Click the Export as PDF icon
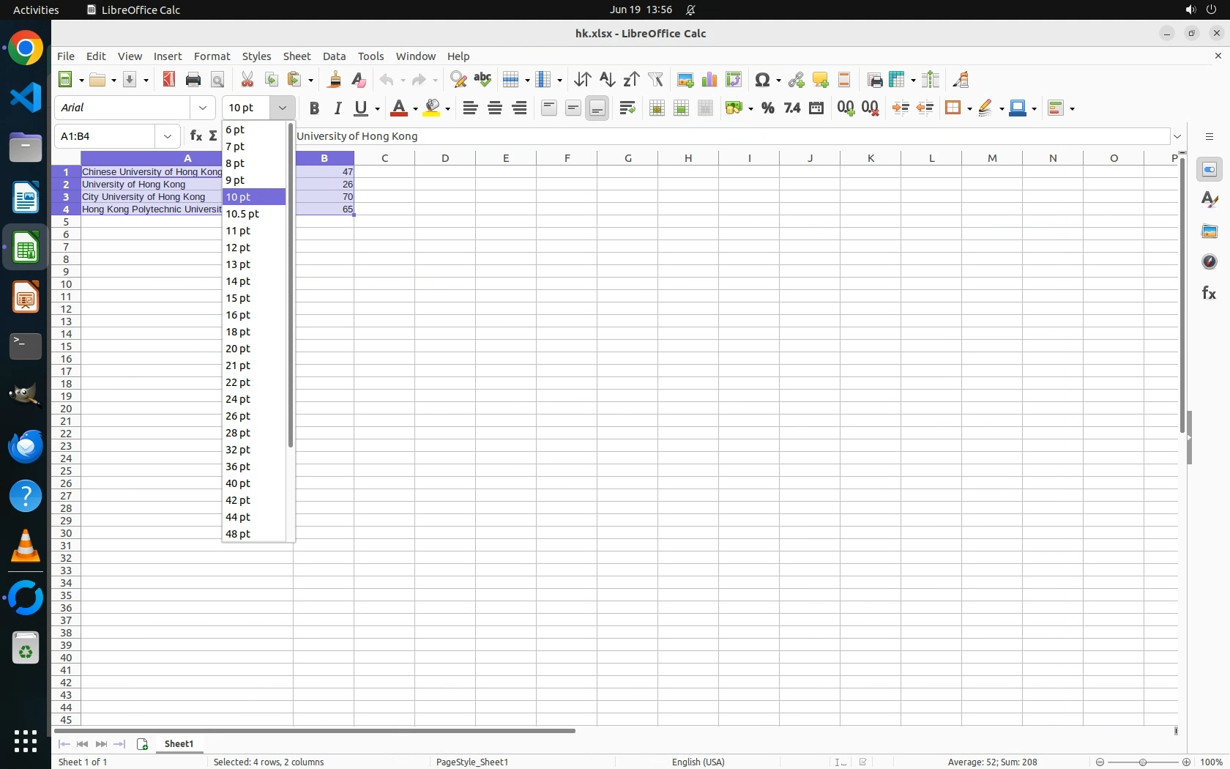Image resolution: width=1230 pixels, height=769 pixels. 169,80
